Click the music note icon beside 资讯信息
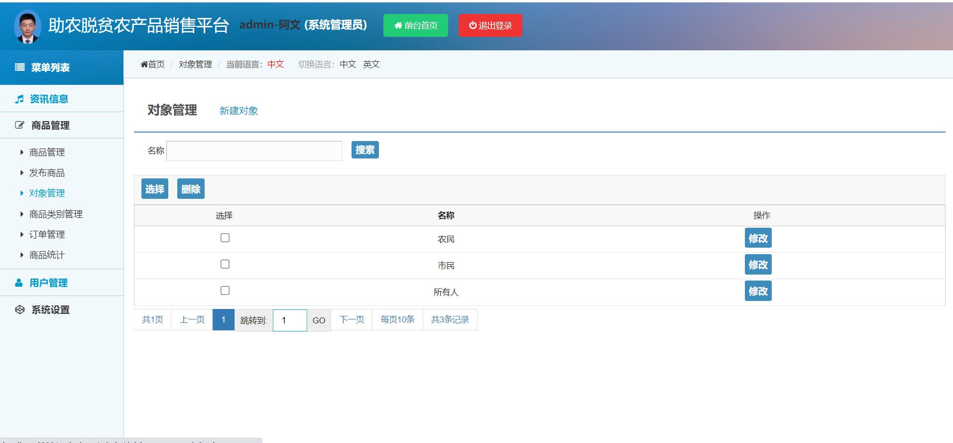The width and height of the screenshot is (953, 443). tap(19, 99)
